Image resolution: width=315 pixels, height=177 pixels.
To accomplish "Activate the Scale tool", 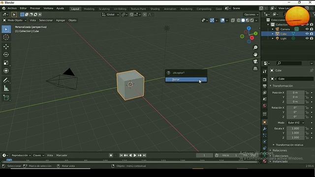I will (x=6, y=63).
